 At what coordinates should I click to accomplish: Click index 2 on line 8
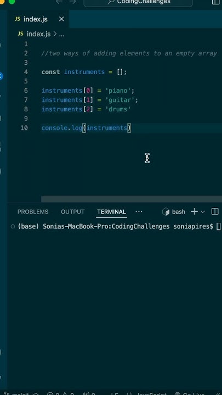tap(88, 109)
